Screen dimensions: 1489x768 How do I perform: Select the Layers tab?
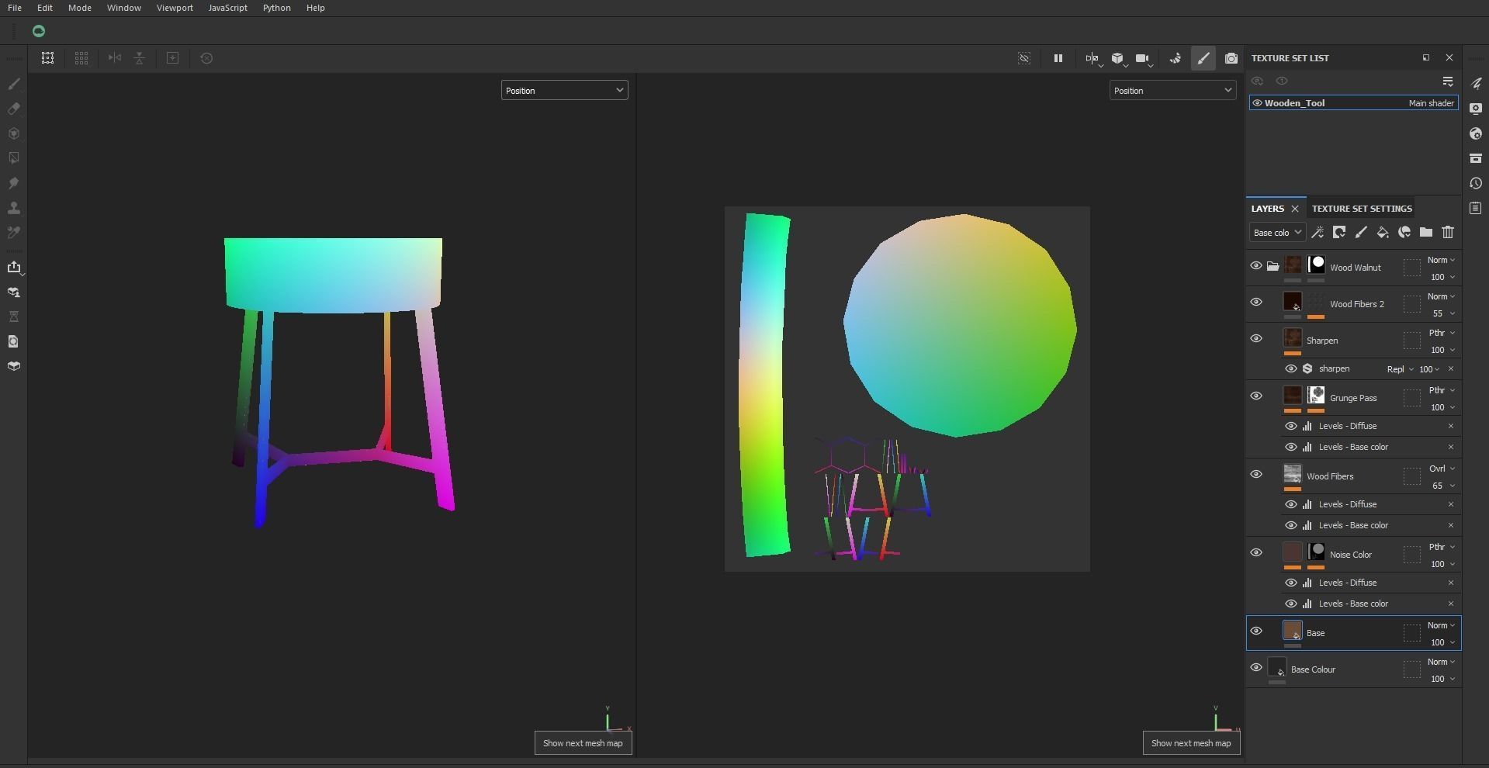click(1268, 209)
